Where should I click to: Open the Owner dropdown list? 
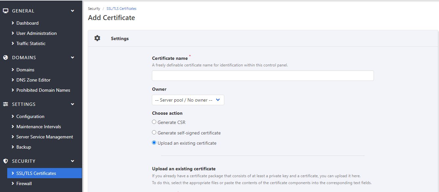[x=188, y=100]
